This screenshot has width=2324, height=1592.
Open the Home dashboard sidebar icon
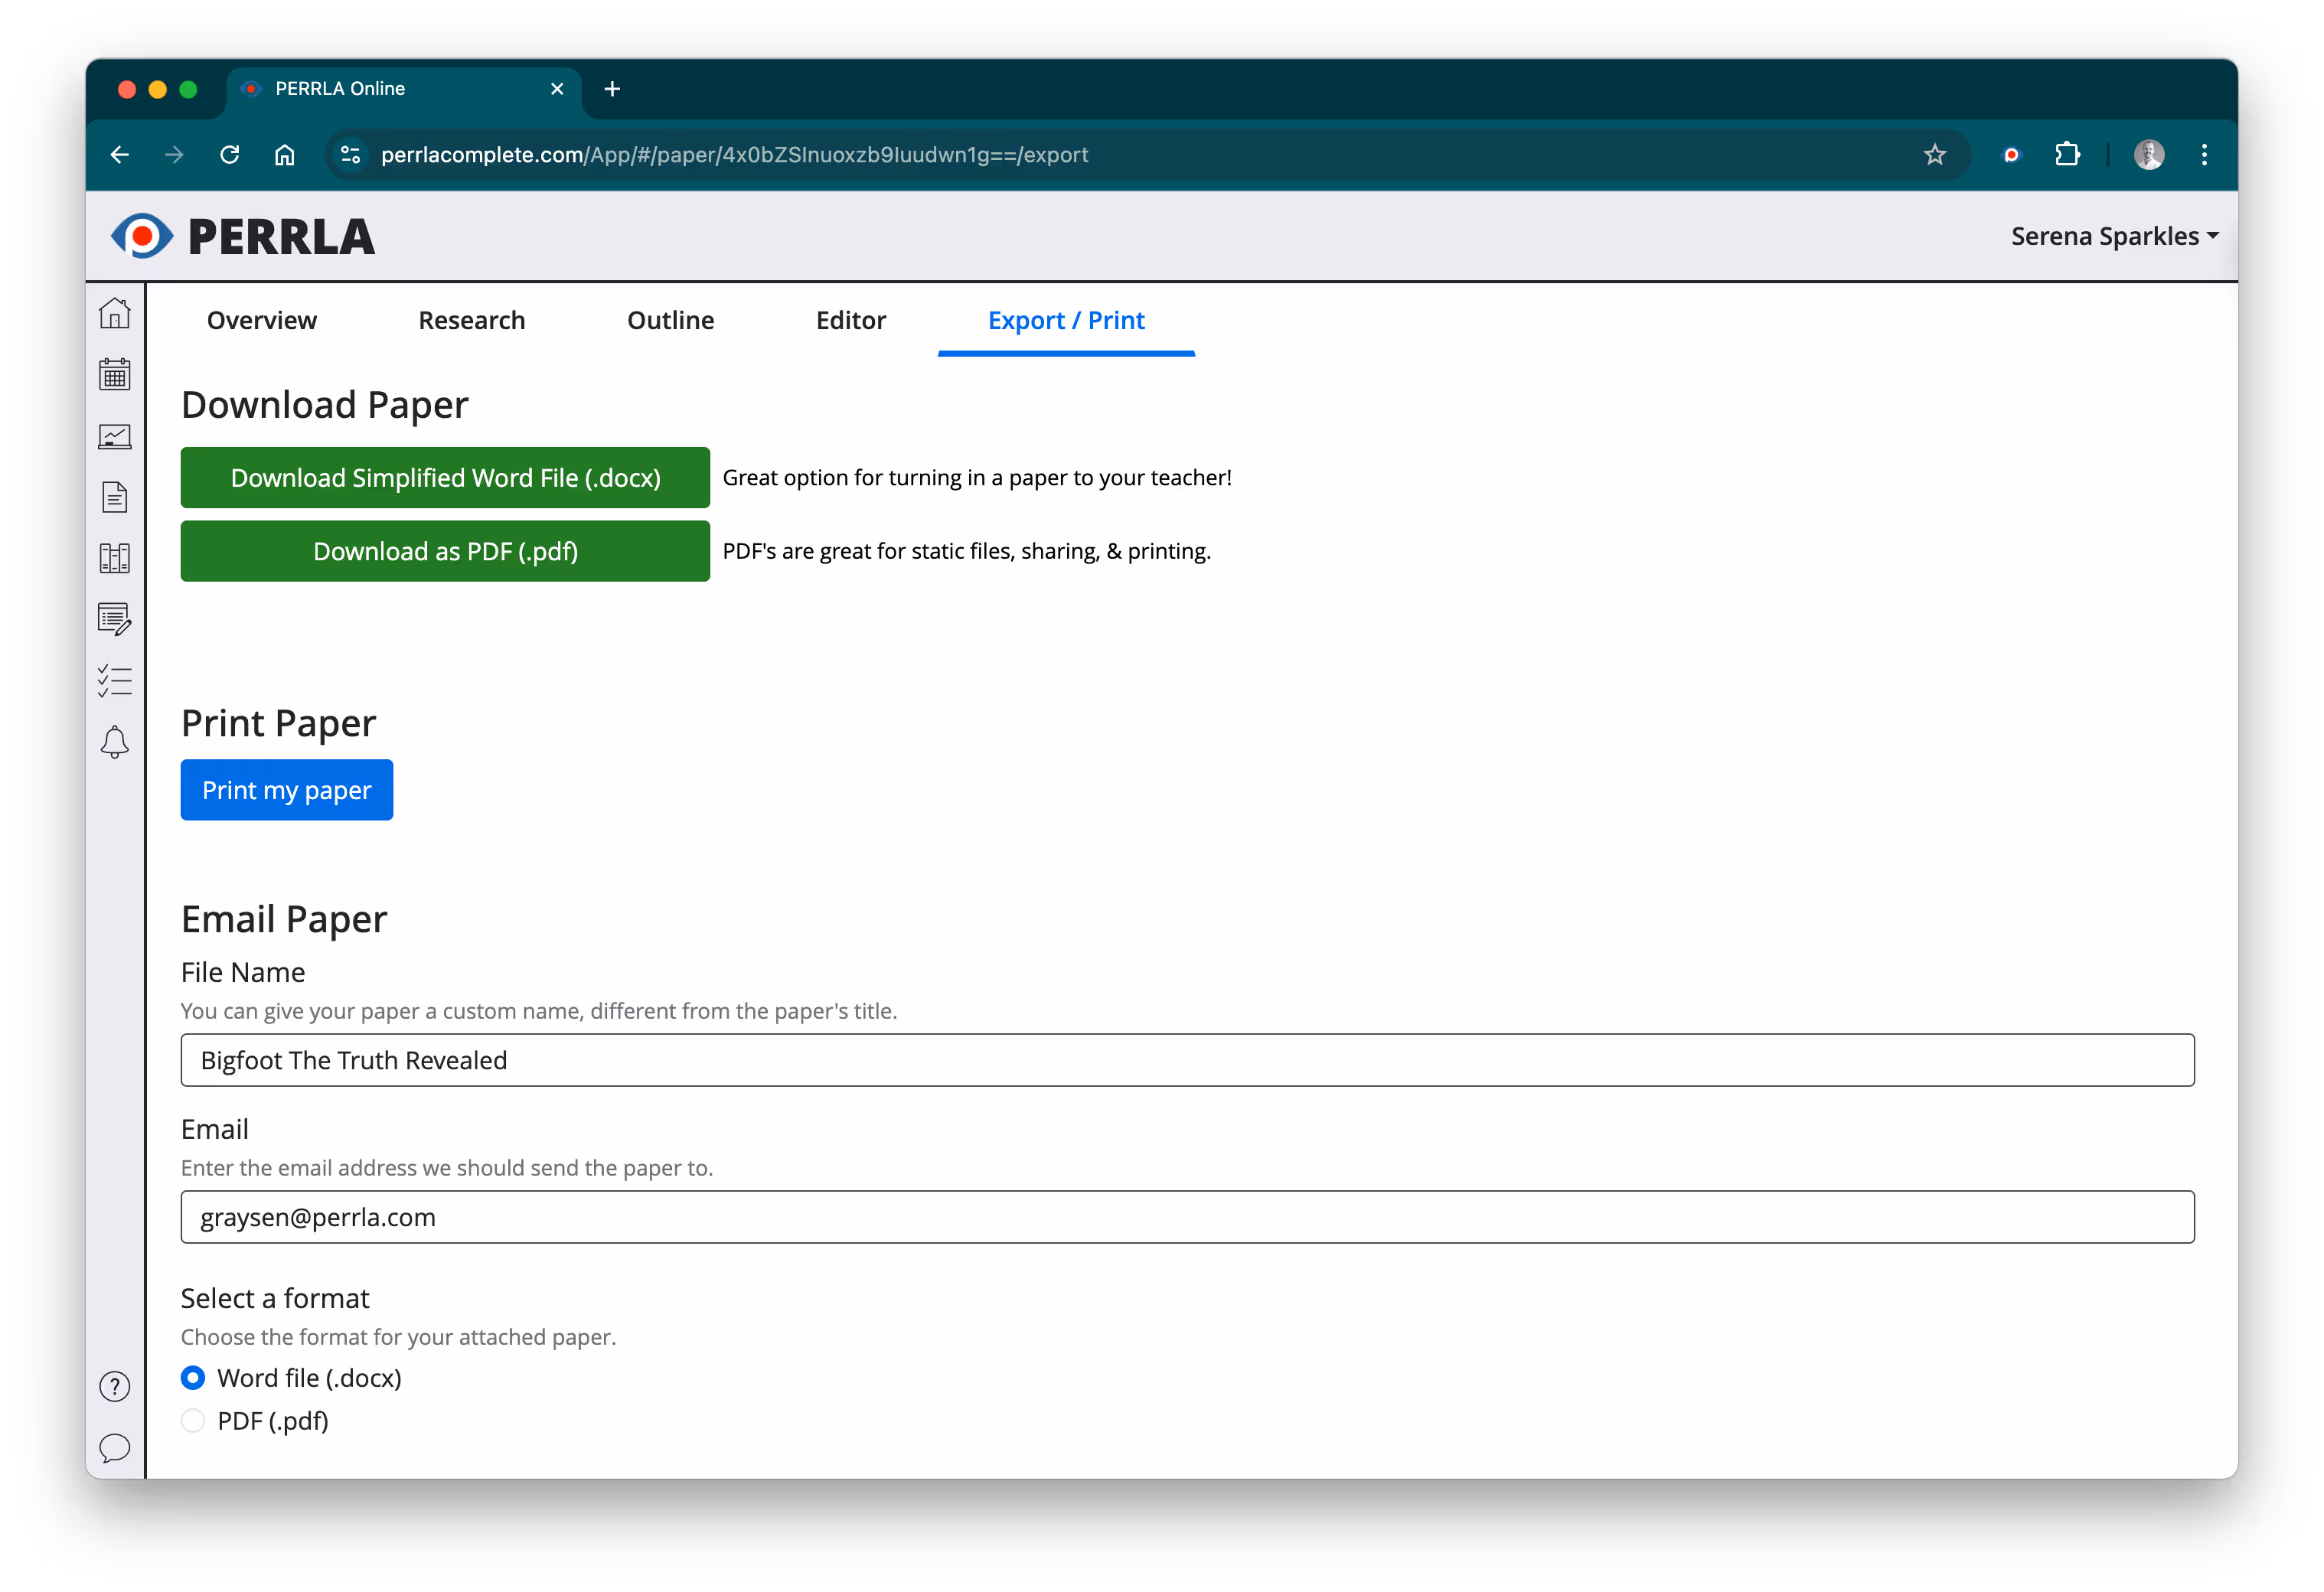point(115,314)
